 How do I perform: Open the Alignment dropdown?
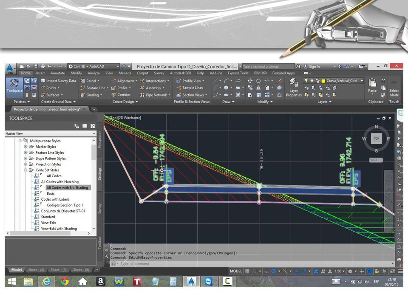[x=124, y=81]
